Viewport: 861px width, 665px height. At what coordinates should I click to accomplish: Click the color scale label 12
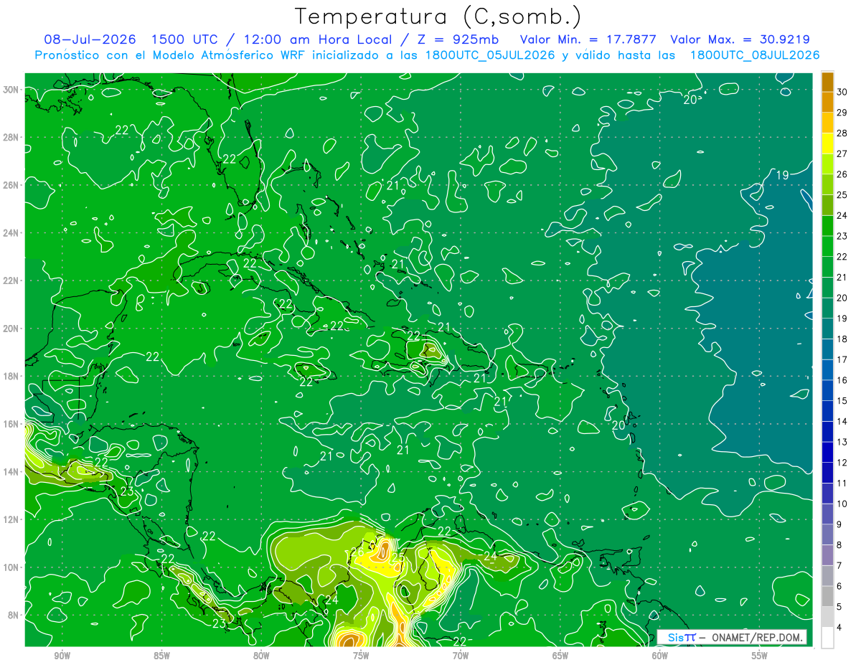tap(842, 462)
